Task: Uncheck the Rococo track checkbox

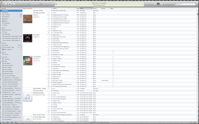Action: point(52,63)
